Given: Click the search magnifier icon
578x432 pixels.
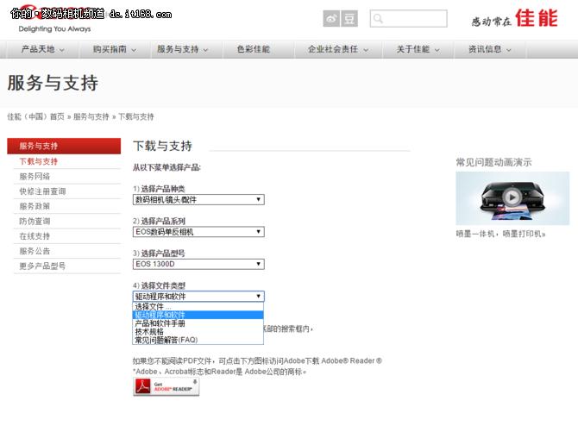Looking at the screenshot, I should pos(378,18).
